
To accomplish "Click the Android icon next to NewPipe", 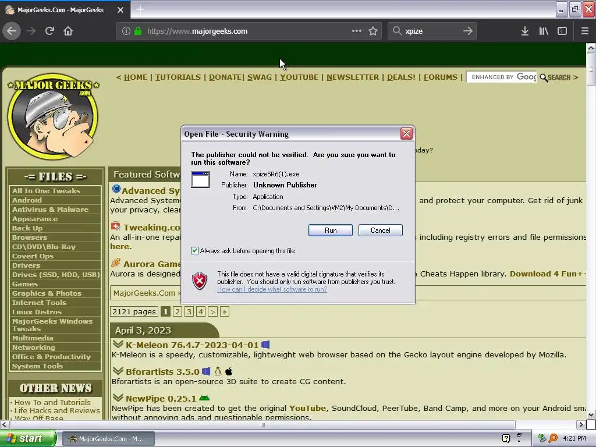I will [204, 398].
